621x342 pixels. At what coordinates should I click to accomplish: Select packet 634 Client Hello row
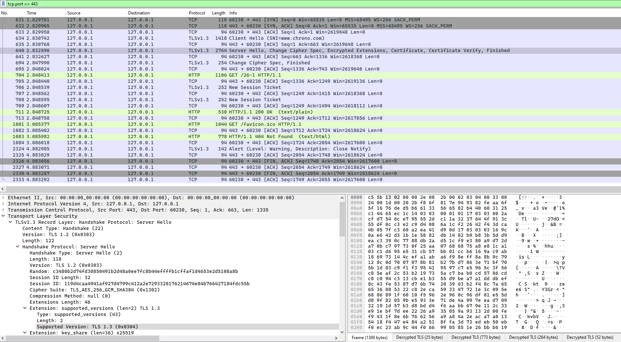tap(310, 38)
